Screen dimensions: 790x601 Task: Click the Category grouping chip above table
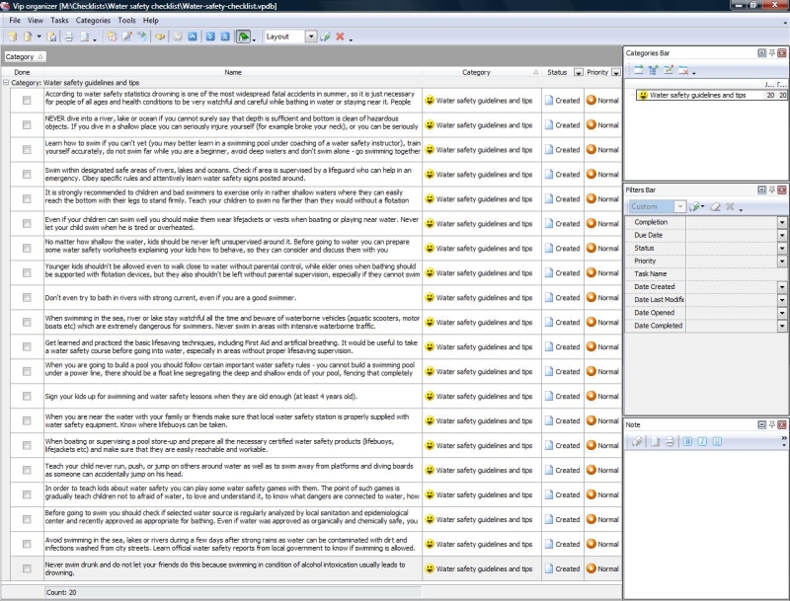point(22,57)
